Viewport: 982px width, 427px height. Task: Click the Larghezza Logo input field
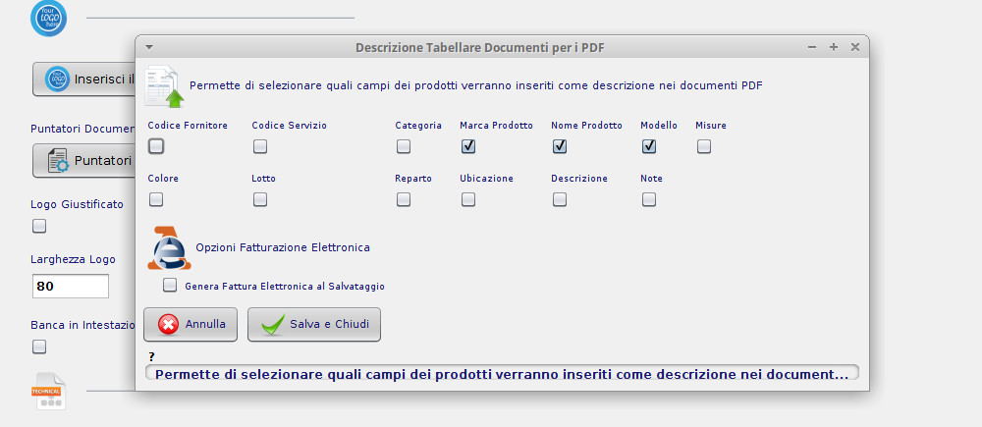point(70,287)
